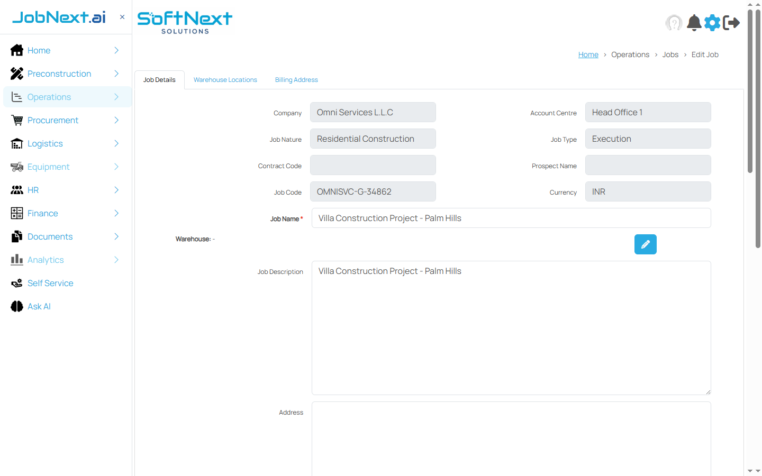The image size is (762, 476).
Task: Expand the Finance section in sidebar
Action: coord(116,213)
